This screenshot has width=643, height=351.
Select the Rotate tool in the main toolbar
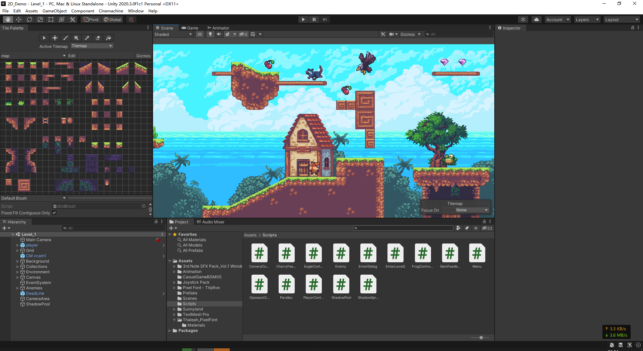pos(29,19)
